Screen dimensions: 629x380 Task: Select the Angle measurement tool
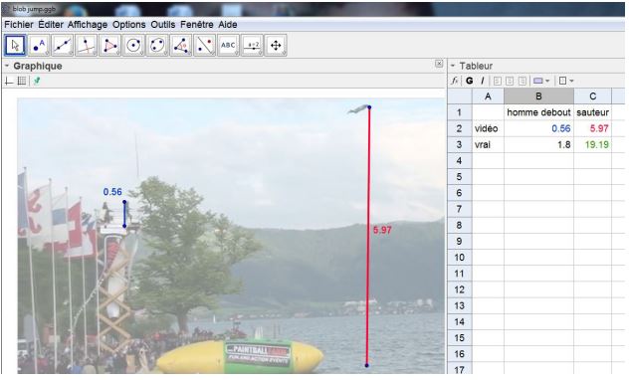click(181, 46)
